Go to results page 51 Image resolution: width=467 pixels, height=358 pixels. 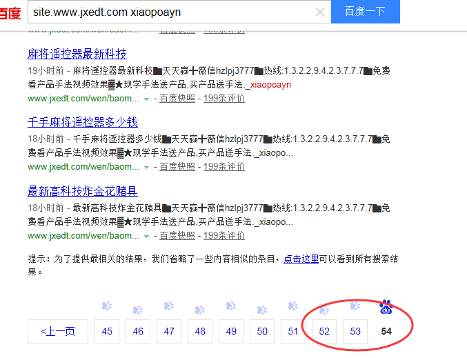(x=293, y=332)
